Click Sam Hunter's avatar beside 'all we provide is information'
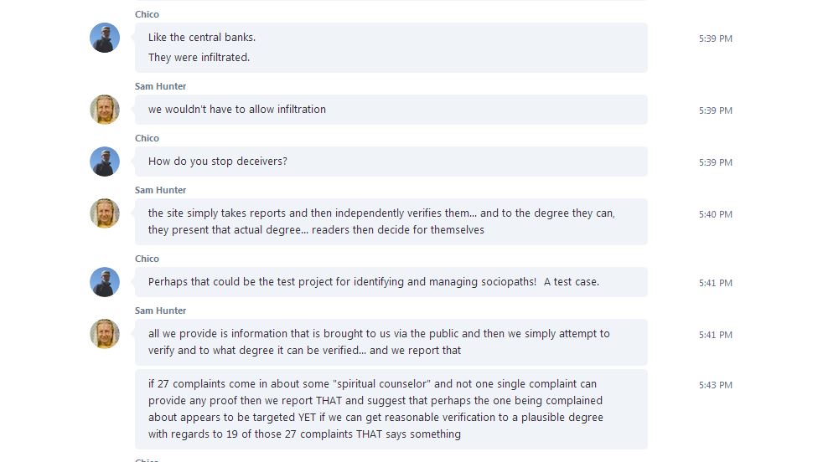 pyautogui.click(x=105, y=334)
